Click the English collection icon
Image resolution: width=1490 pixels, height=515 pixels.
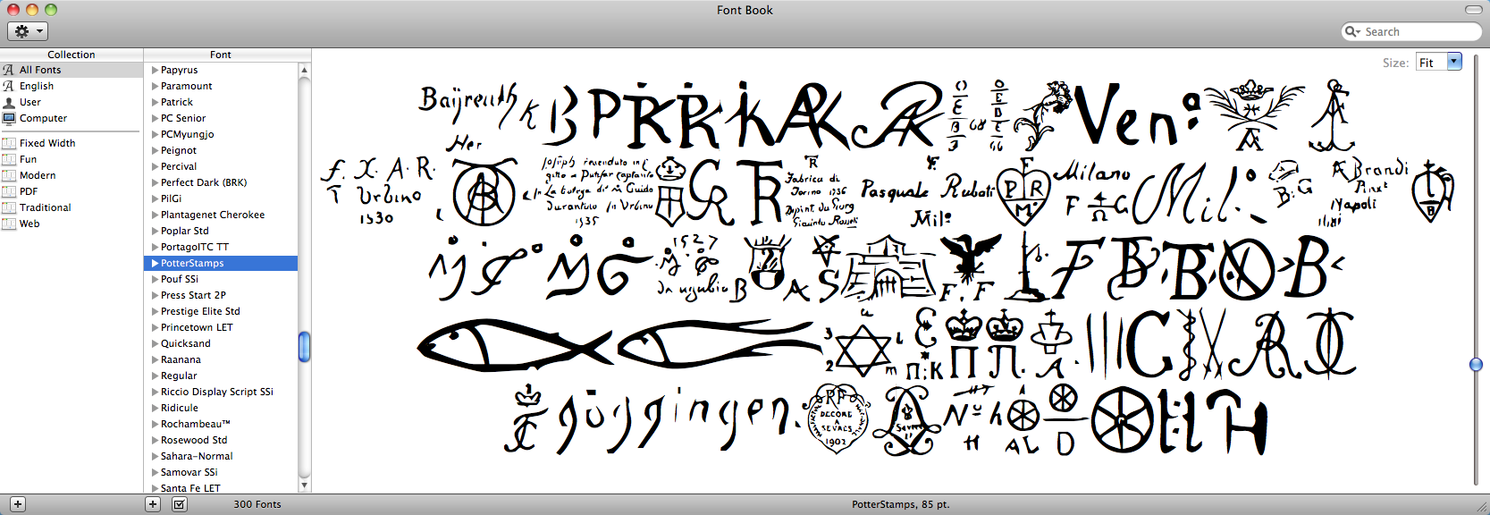point(9,86)
